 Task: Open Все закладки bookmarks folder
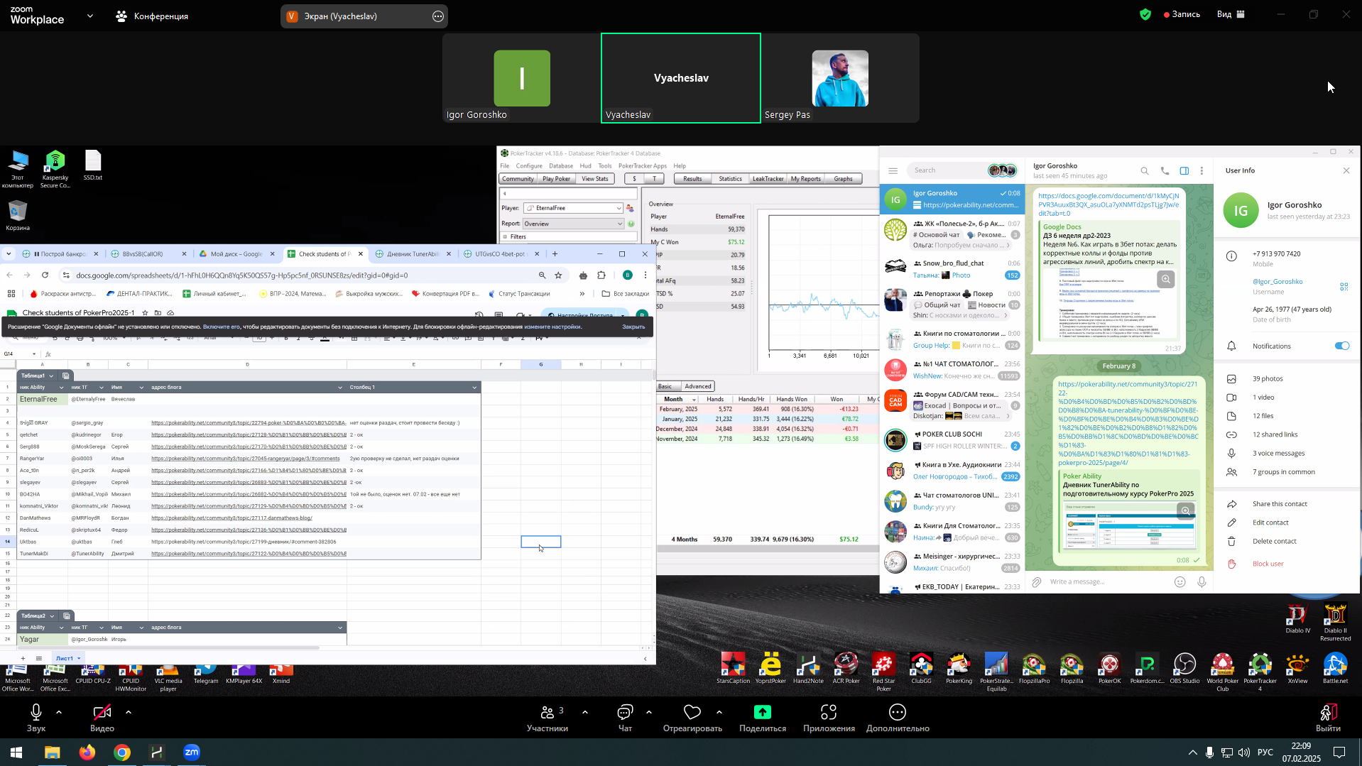click(625, 293)
